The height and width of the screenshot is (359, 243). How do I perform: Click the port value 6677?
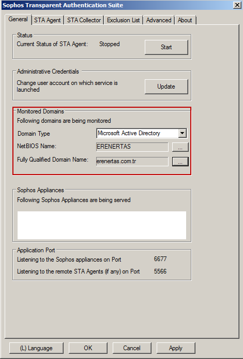pyautogui.click(x=160, y=259)
